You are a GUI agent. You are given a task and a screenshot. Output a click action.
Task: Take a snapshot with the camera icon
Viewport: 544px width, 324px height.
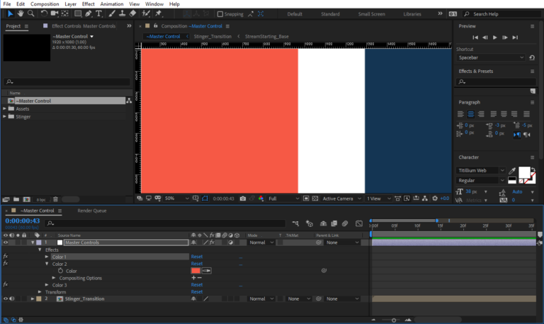(x=242, y=199)
